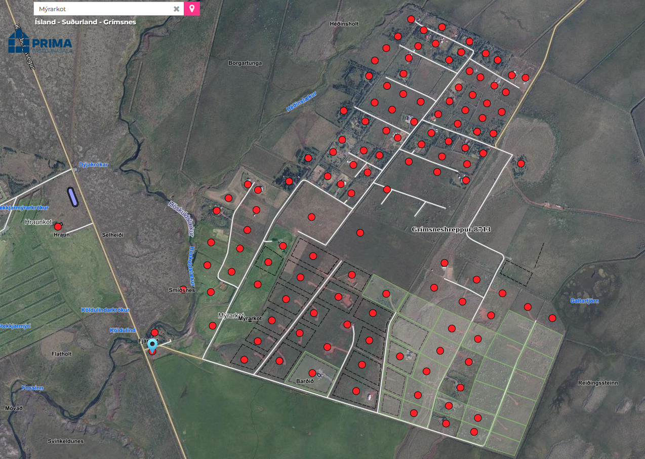645x459 pixels.
Task: Select the red marker nearest Galtartjörn
Action: 552,318
